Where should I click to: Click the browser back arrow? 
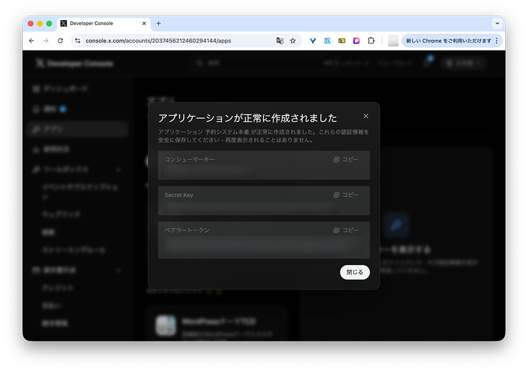click(32, 41)
